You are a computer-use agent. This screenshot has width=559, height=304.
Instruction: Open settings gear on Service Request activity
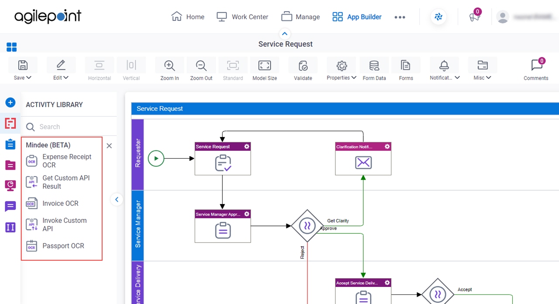(x=247, y=147)
